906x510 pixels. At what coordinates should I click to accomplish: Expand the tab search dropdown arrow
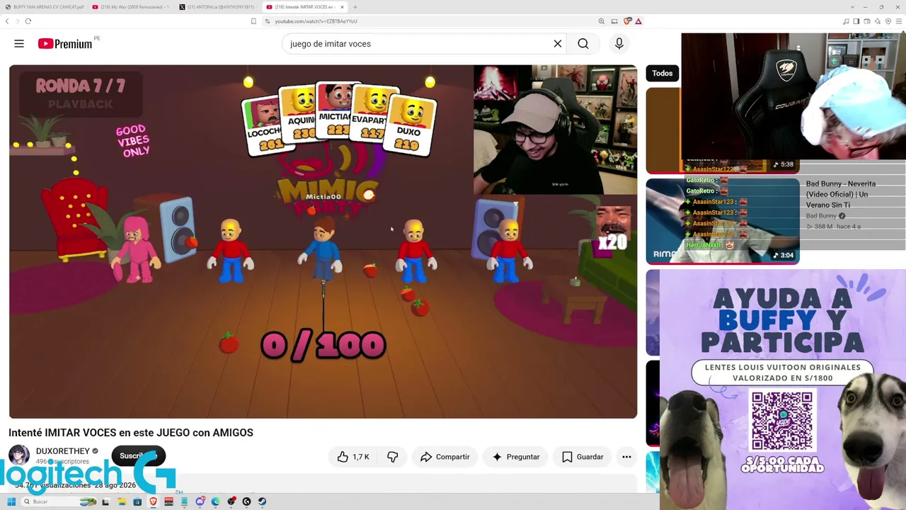[854, 7]
